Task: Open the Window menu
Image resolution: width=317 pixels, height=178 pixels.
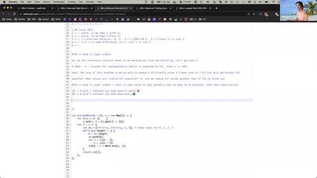Action: pos(90,2)
